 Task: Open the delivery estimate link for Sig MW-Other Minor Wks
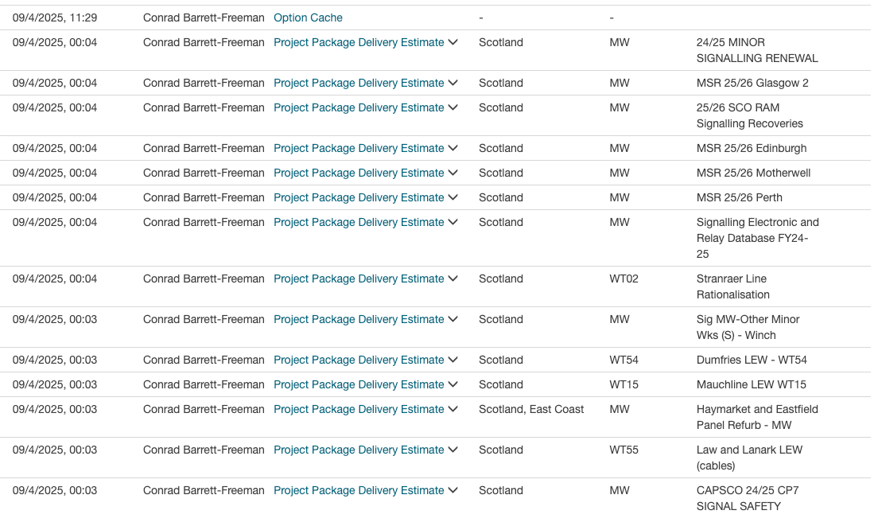tap(359, 319)
